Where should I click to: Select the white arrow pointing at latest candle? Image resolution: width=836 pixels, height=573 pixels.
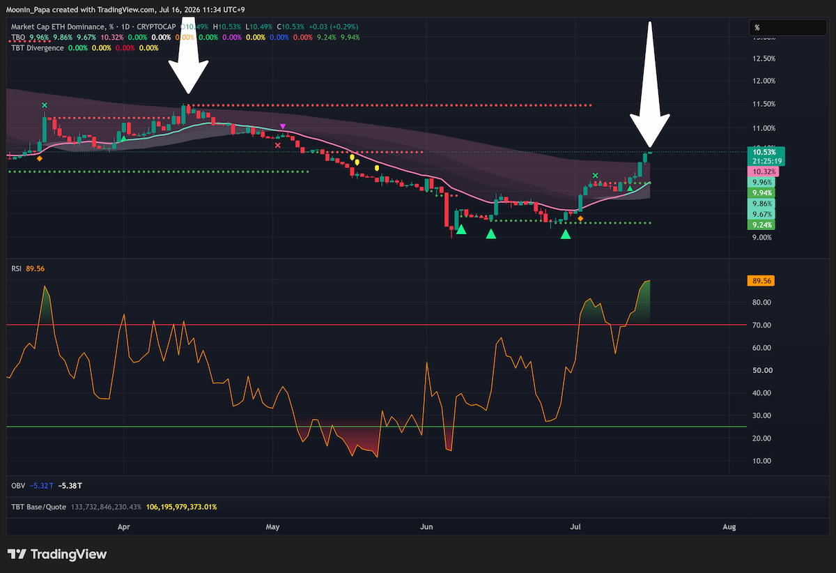pos(651,84)
